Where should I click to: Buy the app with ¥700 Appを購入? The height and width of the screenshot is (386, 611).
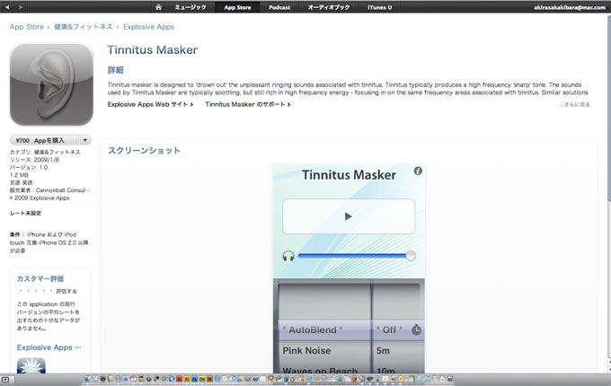click(x=45, y=140)
